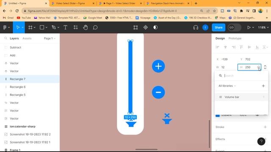Viewport: 271px width, 152px height.
Task: Start an audio conversation with headphones icon
Action: pos(196,27)
